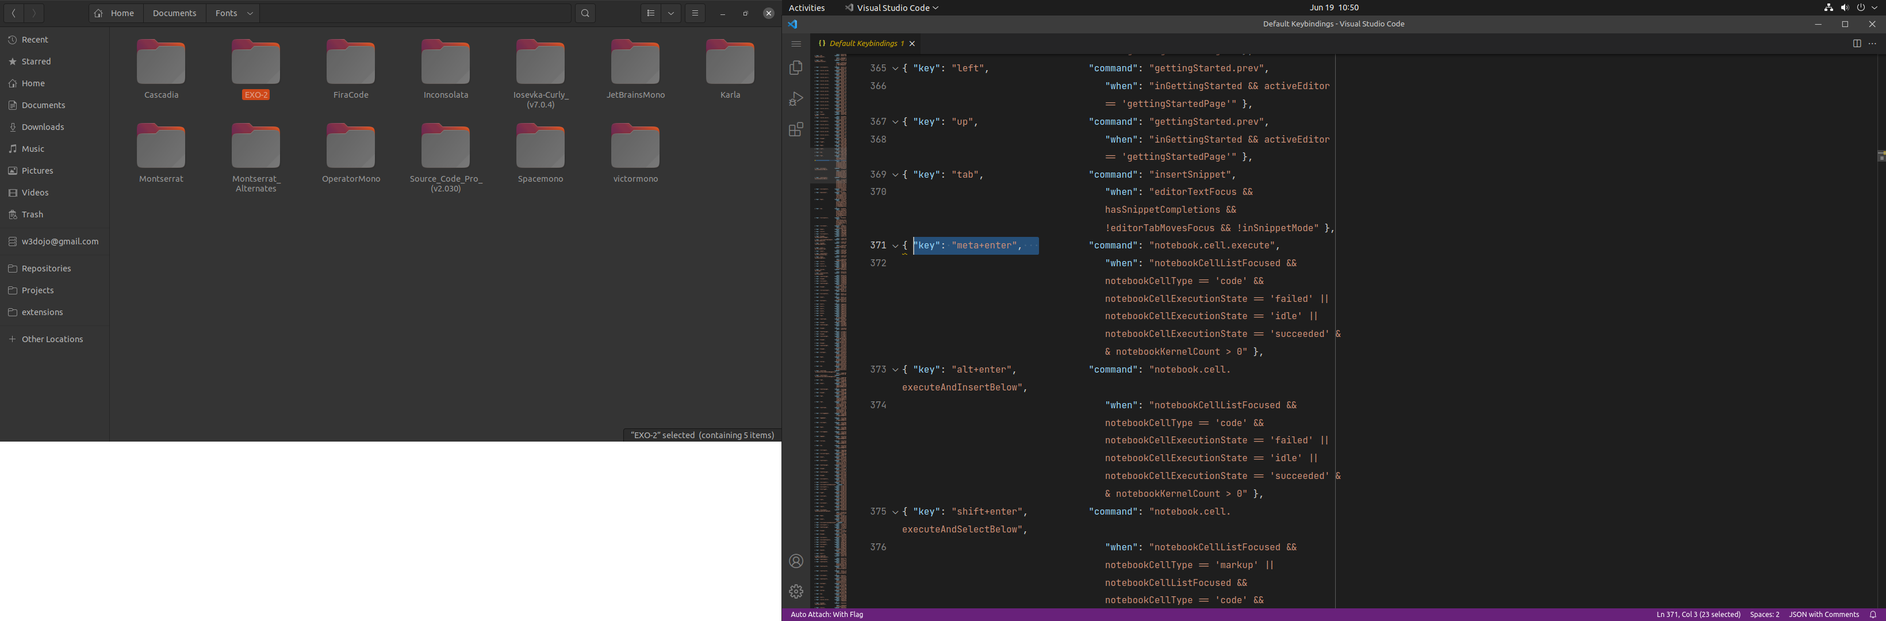Click JSON with Comments in the status bar

pos(1823,615)
